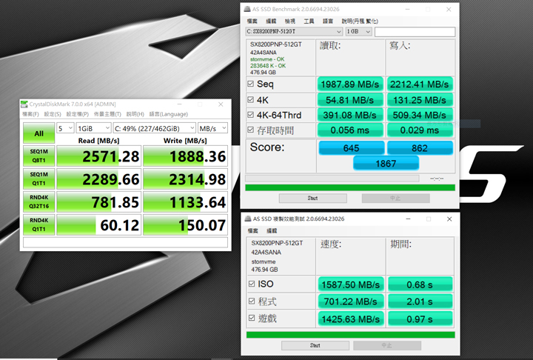This screenshot has width=533, height=360.
Task: Open the C: SX8200PNP-512GT drive dropdown
Action: 294,32
